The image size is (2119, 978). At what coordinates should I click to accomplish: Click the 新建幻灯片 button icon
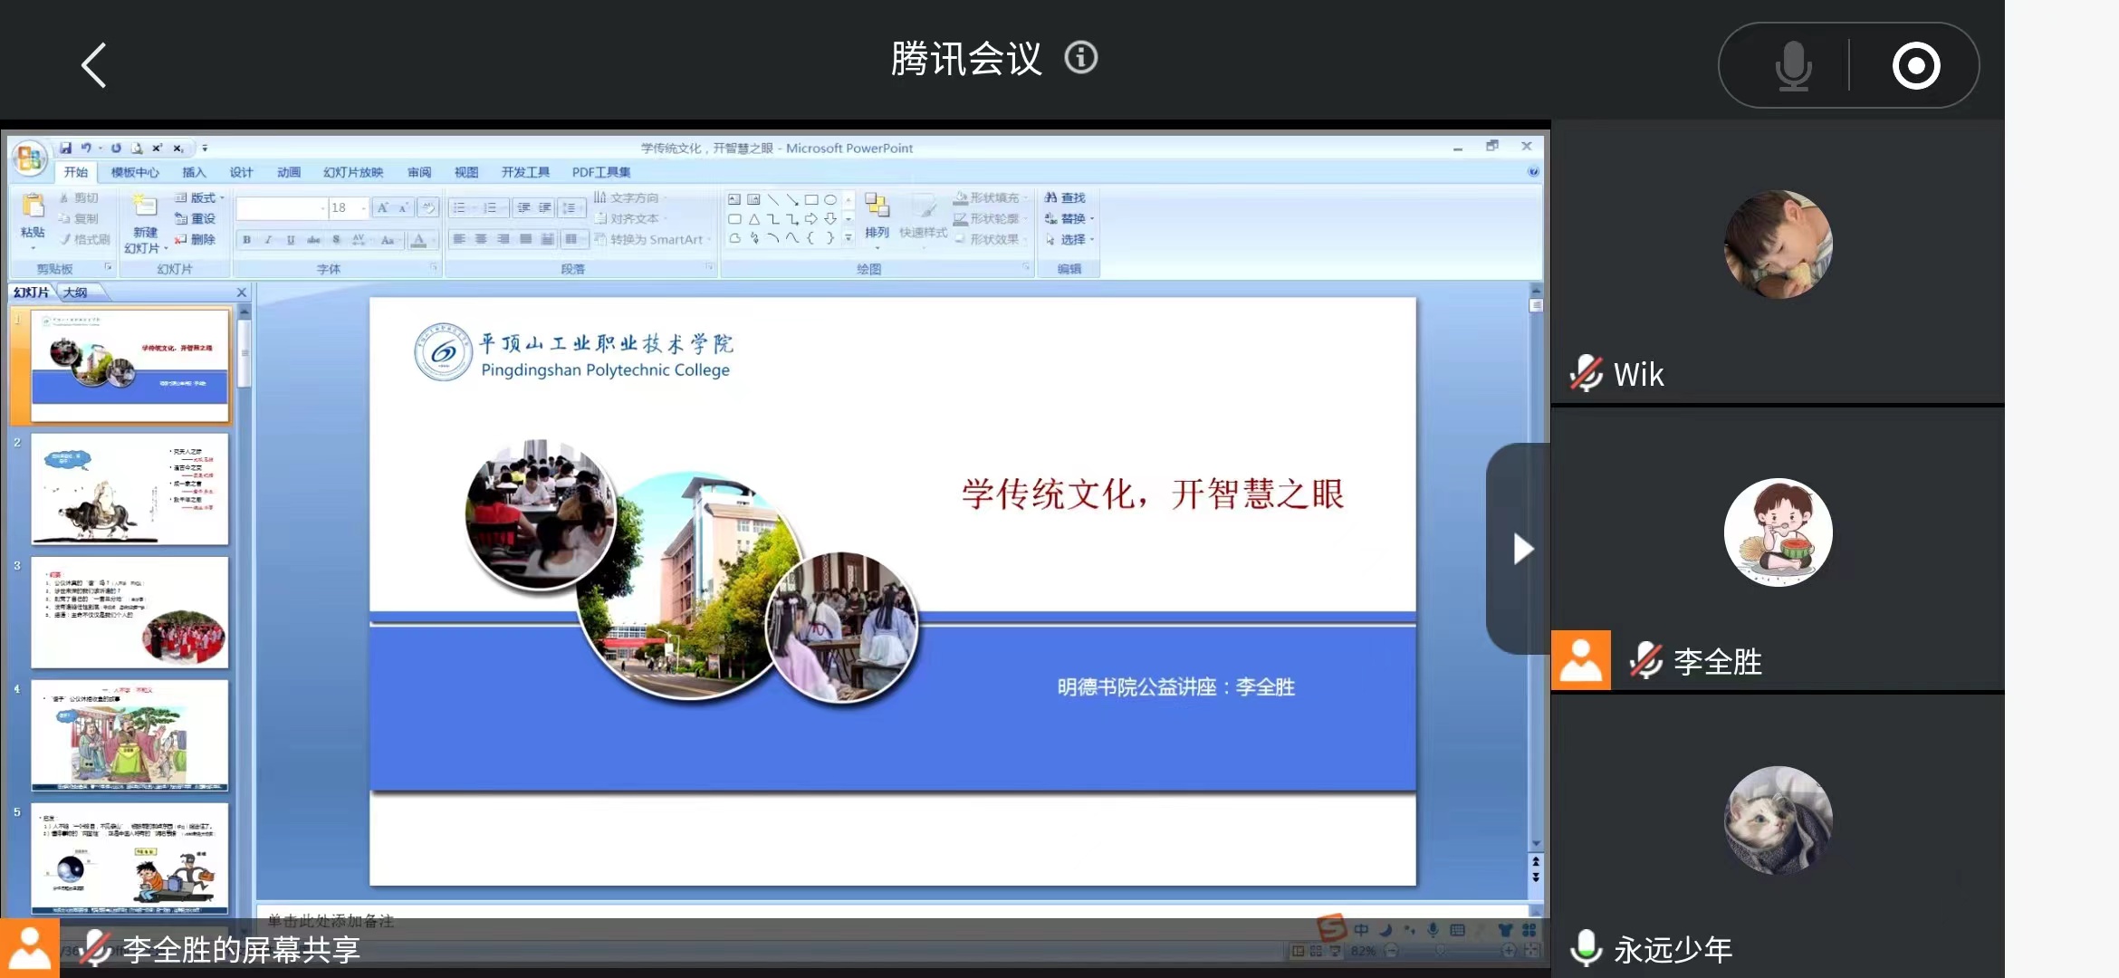coord(145,206)
